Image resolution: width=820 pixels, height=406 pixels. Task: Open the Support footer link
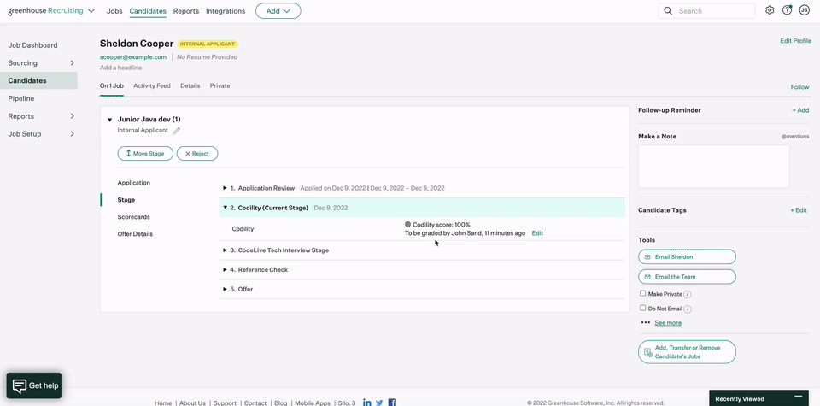pos(225,403)
